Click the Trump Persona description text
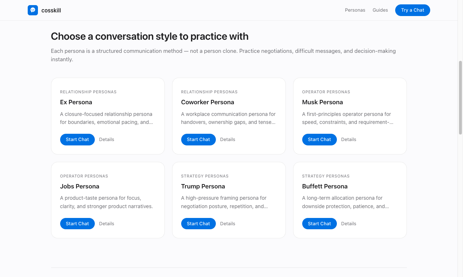 pos(225,202)
